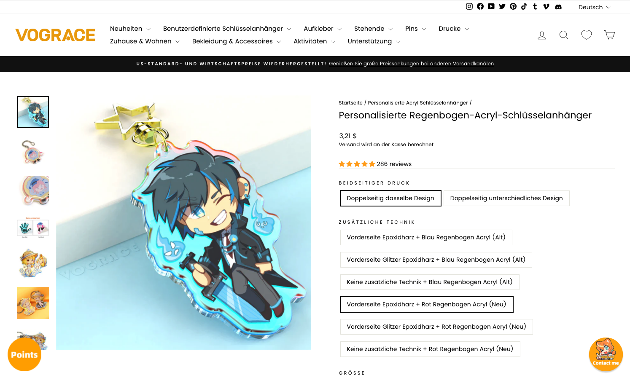The width and height of the screenshot is (630, 378).
Task: Open the shopping cart icon
Action: coord(609,35)
